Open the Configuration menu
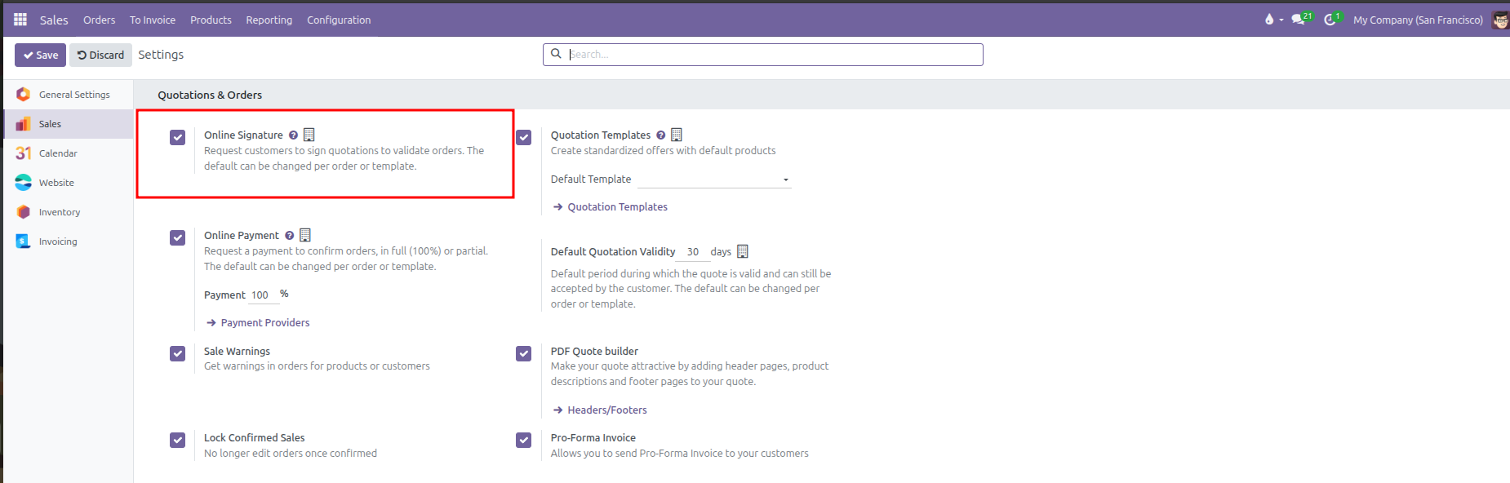The height and width of the screenshot is (483, 1510). (339, 20)
